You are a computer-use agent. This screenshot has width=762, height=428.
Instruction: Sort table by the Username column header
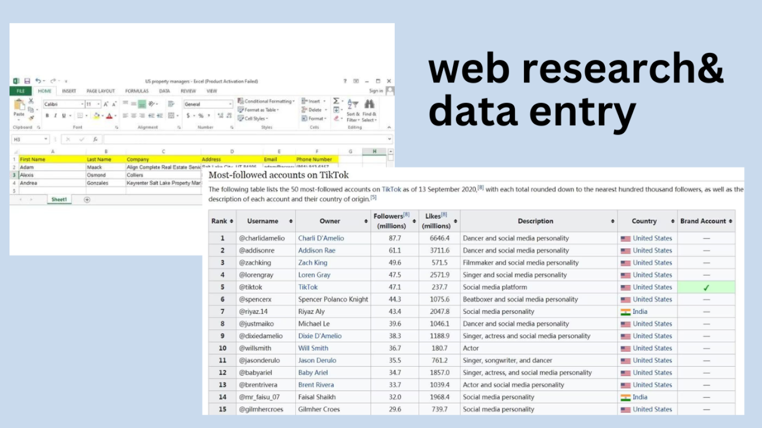click(x=266, y=221)
